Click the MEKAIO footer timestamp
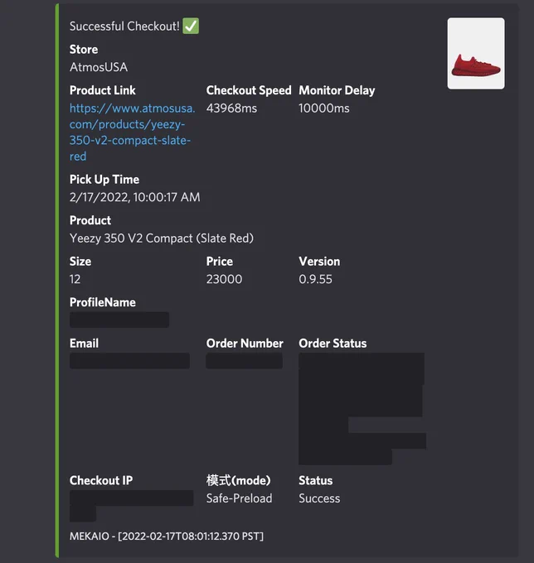Image resolution: width=534 pixels, height=563 pixels. [x=167, y=536]
